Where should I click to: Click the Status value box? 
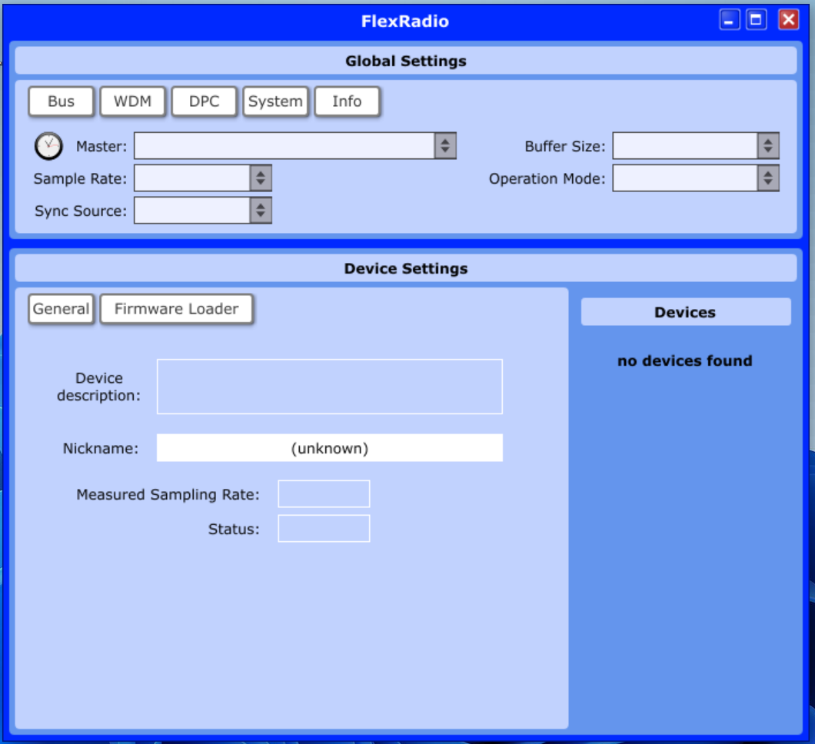click(x=324, y=528)
